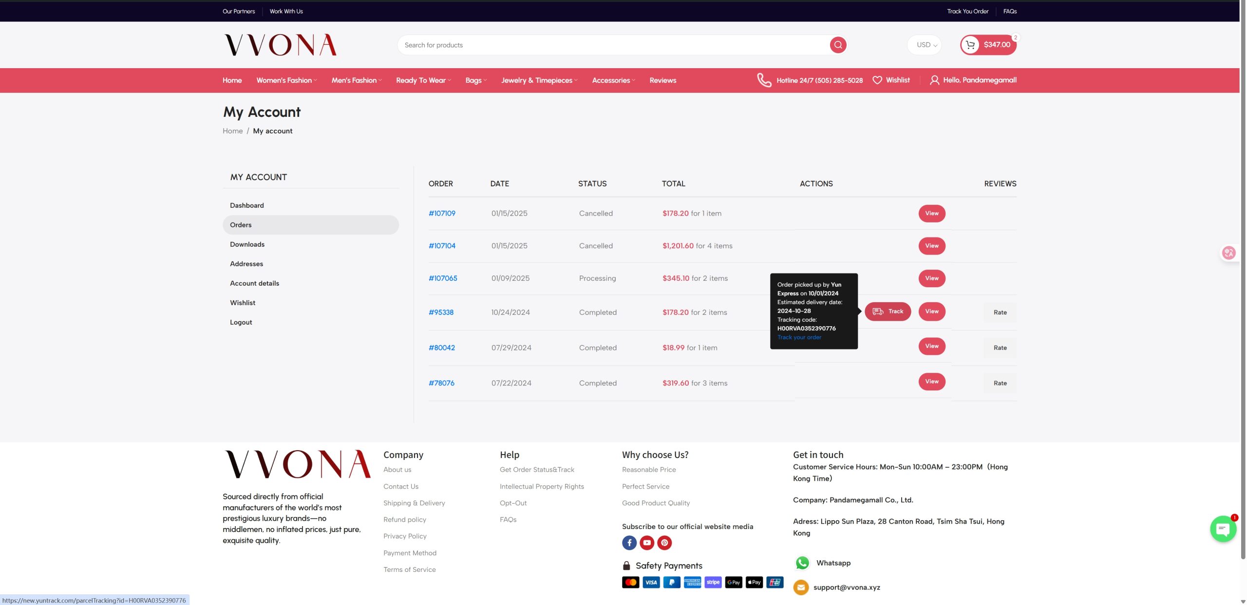Click the translate floating icon at right edge
Viewport: 1247px width, 605px height.
[1228, 253]
